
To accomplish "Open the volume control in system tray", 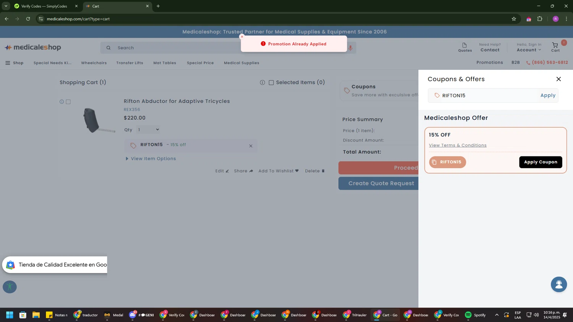I will coord(536,315).
